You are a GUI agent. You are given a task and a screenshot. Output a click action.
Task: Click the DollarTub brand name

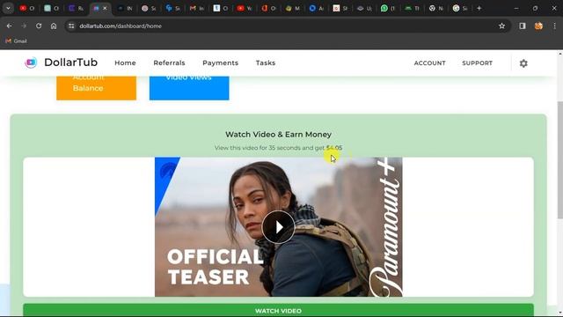tap(70, 63)
